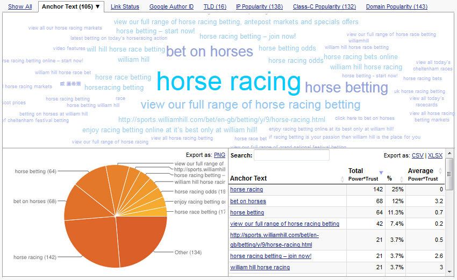Screen dimensions: 457x280
Task: Open the 'horse racing' anchor link in table
Action: 247,189
